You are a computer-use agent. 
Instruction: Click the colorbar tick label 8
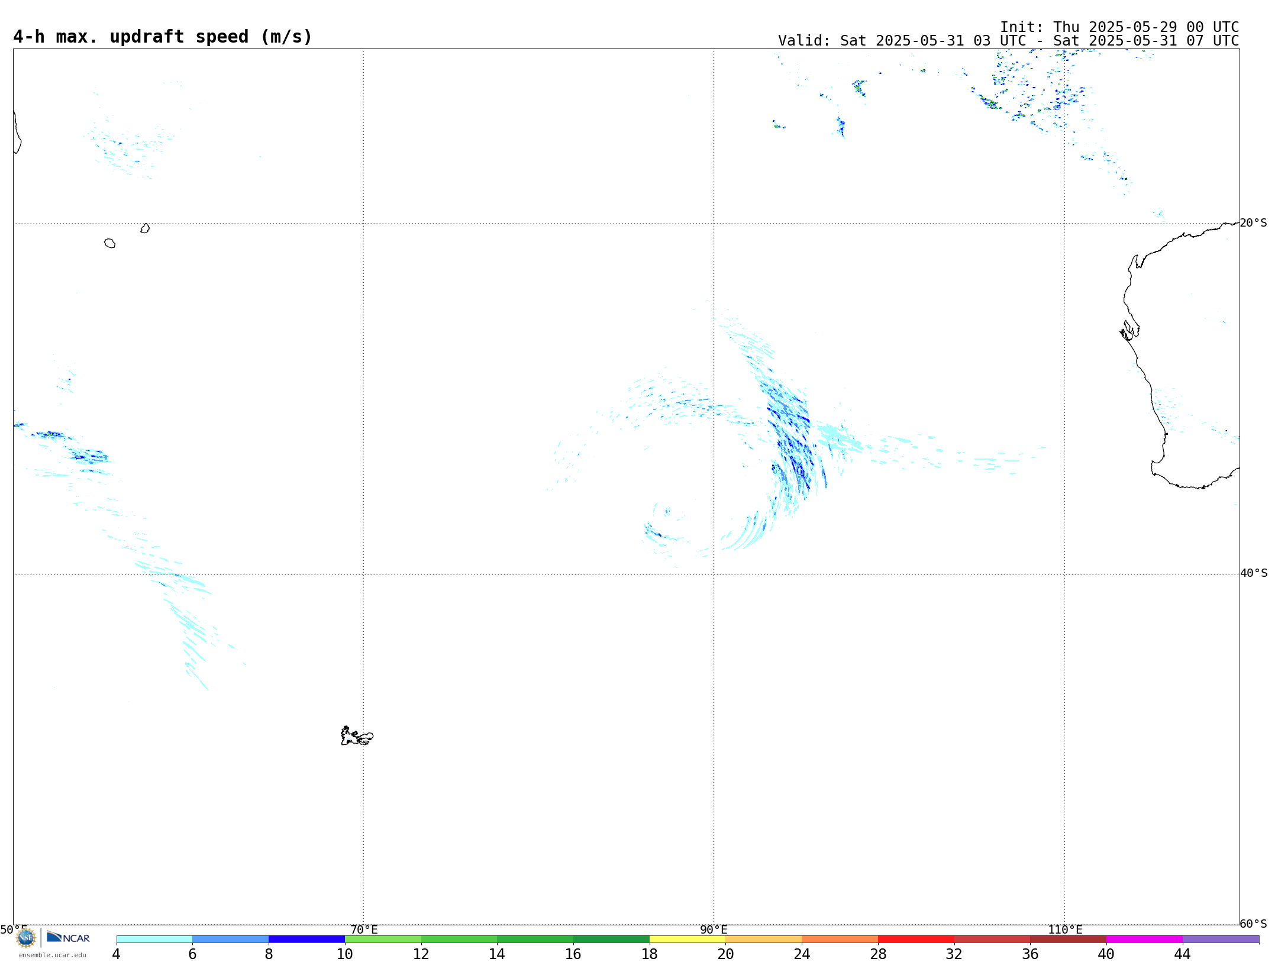point(269,954)
